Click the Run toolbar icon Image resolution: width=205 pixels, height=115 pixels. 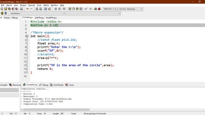coord(74,9)
